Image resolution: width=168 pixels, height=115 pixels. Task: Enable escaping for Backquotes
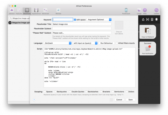tap(55, 91)
